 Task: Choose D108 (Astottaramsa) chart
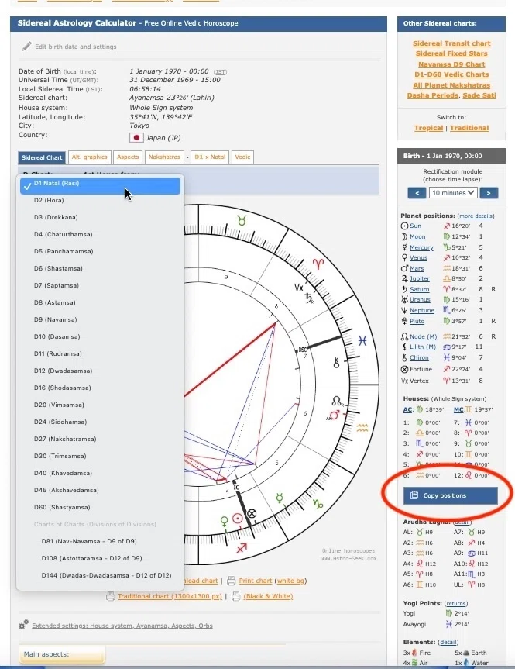tap(100, 558)
